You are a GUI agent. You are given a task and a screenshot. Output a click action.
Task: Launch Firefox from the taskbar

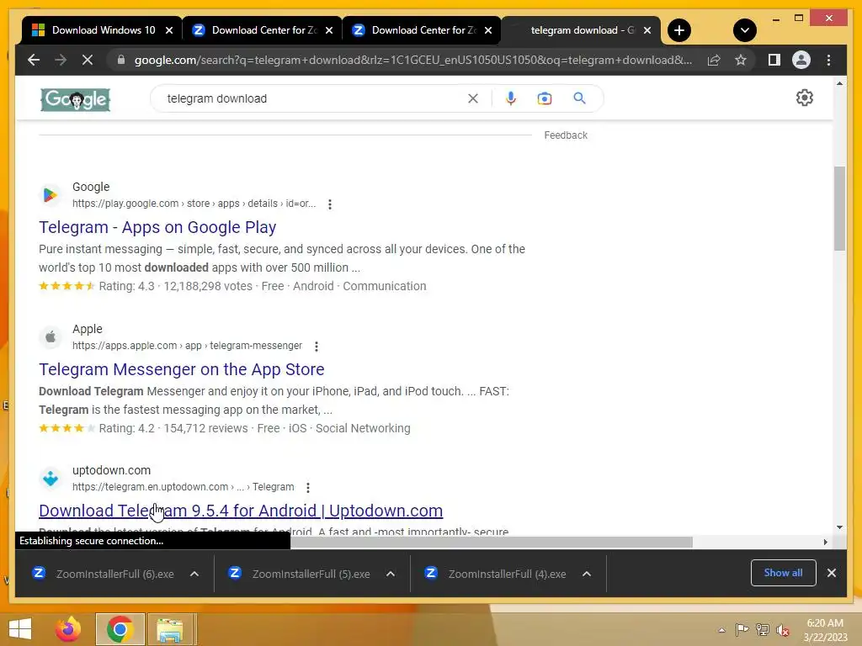[68, 629]
